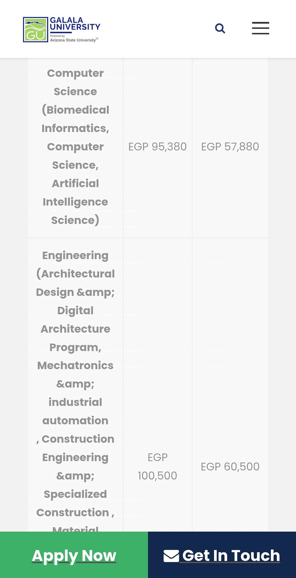Open the hamburger menu
Screen dimensions: 296x578
[260, 28]
